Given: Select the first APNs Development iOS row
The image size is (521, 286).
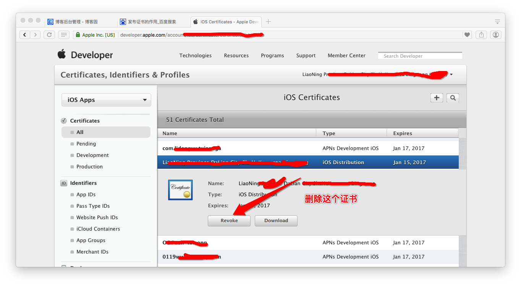Looking at the screenshot, I should 308,148.
